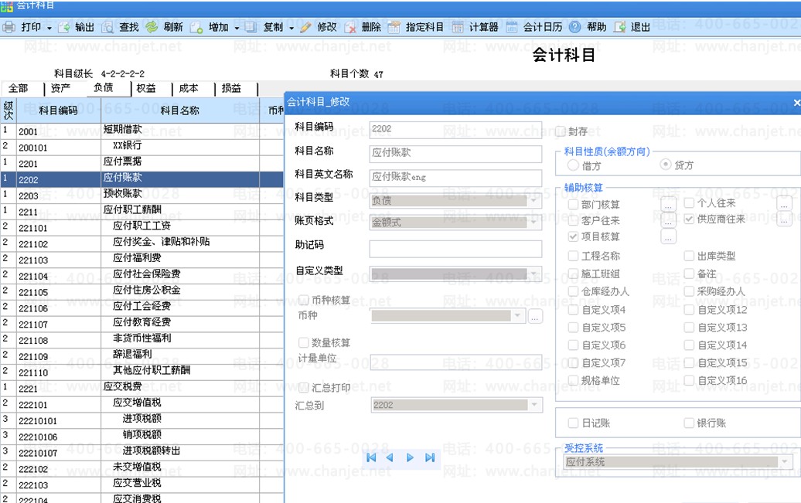Screen dimensions: 801x503
Task: Click ellipsis button beside 部门核算
Action: 668,205
